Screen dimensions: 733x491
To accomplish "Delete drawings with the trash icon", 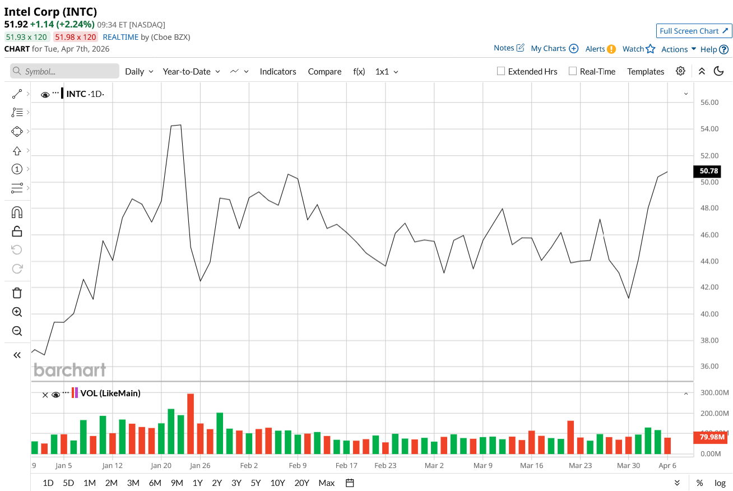I will [17, 293].
